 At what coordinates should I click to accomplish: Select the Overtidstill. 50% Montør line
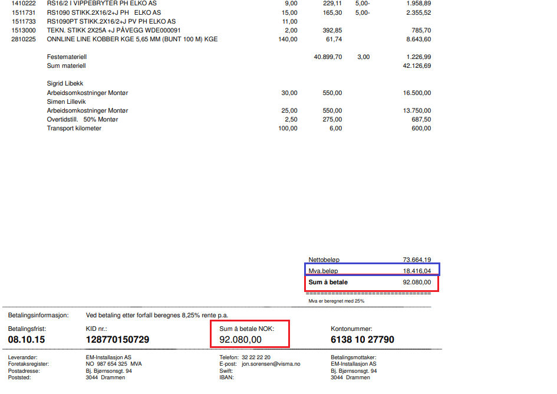coord(83,120)
